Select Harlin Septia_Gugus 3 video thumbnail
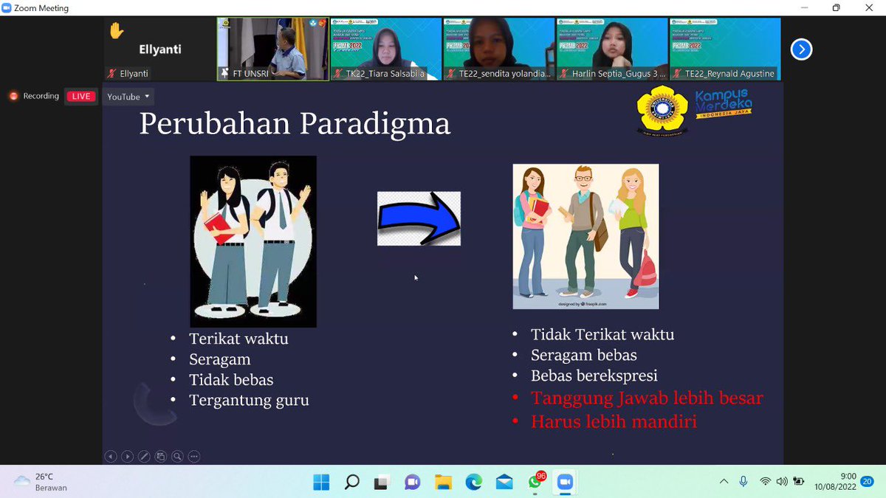Screen dimensions: 886x498 click(x=612, y=49)
